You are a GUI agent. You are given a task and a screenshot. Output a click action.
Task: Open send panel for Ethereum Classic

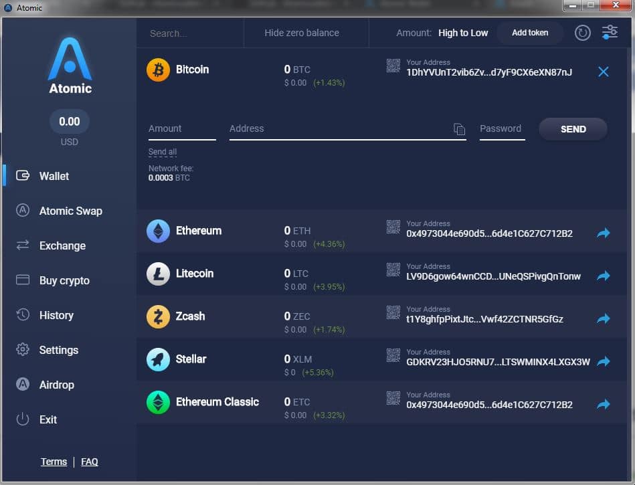[x=604, y=405]
